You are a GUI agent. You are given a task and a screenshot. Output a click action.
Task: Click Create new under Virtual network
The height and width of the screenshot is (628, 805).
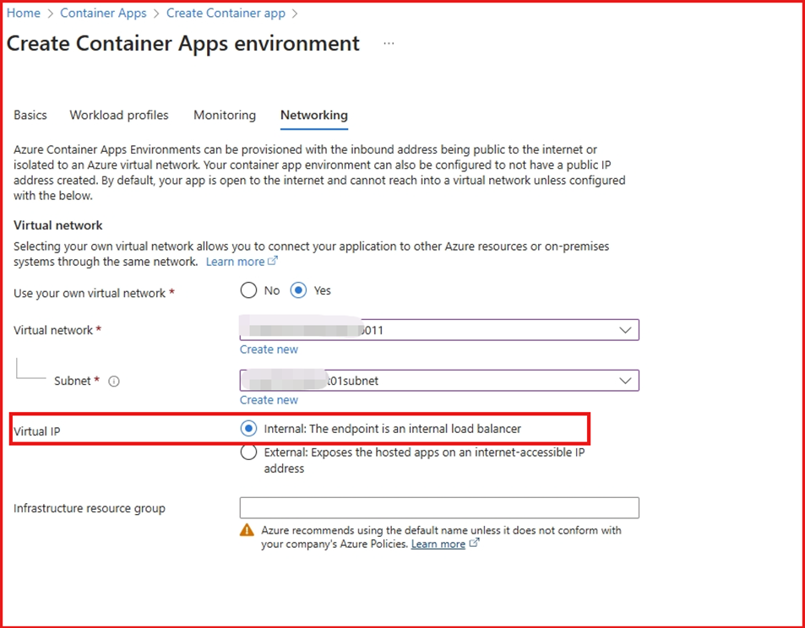point(269,349)
